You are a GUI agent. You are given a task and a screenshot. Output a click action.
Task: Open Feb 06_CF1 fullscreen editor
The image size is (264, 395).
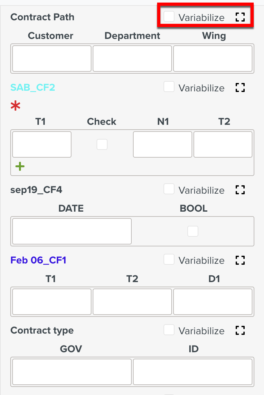240,260
